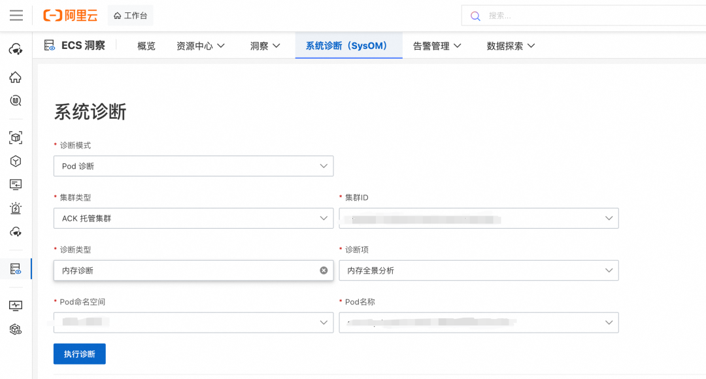This screenshot has height=379, width=706.
Task: Click the 执行诊断 button
Action: (x=80, y=354)
